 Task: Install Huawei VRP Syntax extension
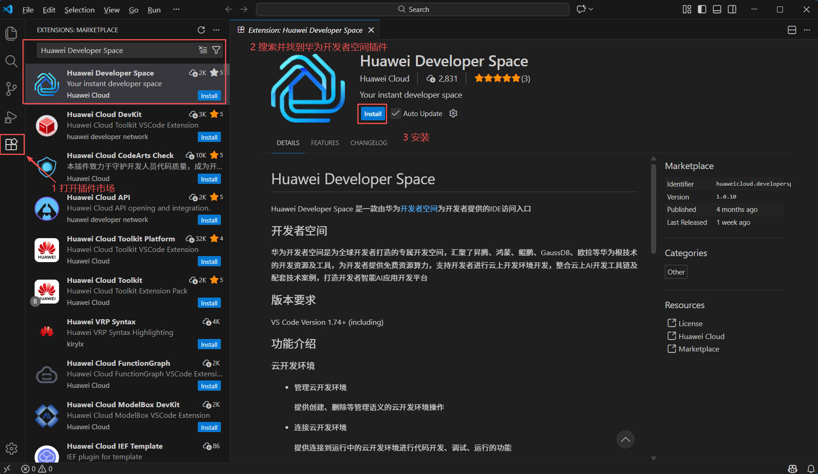coord(209,345)
